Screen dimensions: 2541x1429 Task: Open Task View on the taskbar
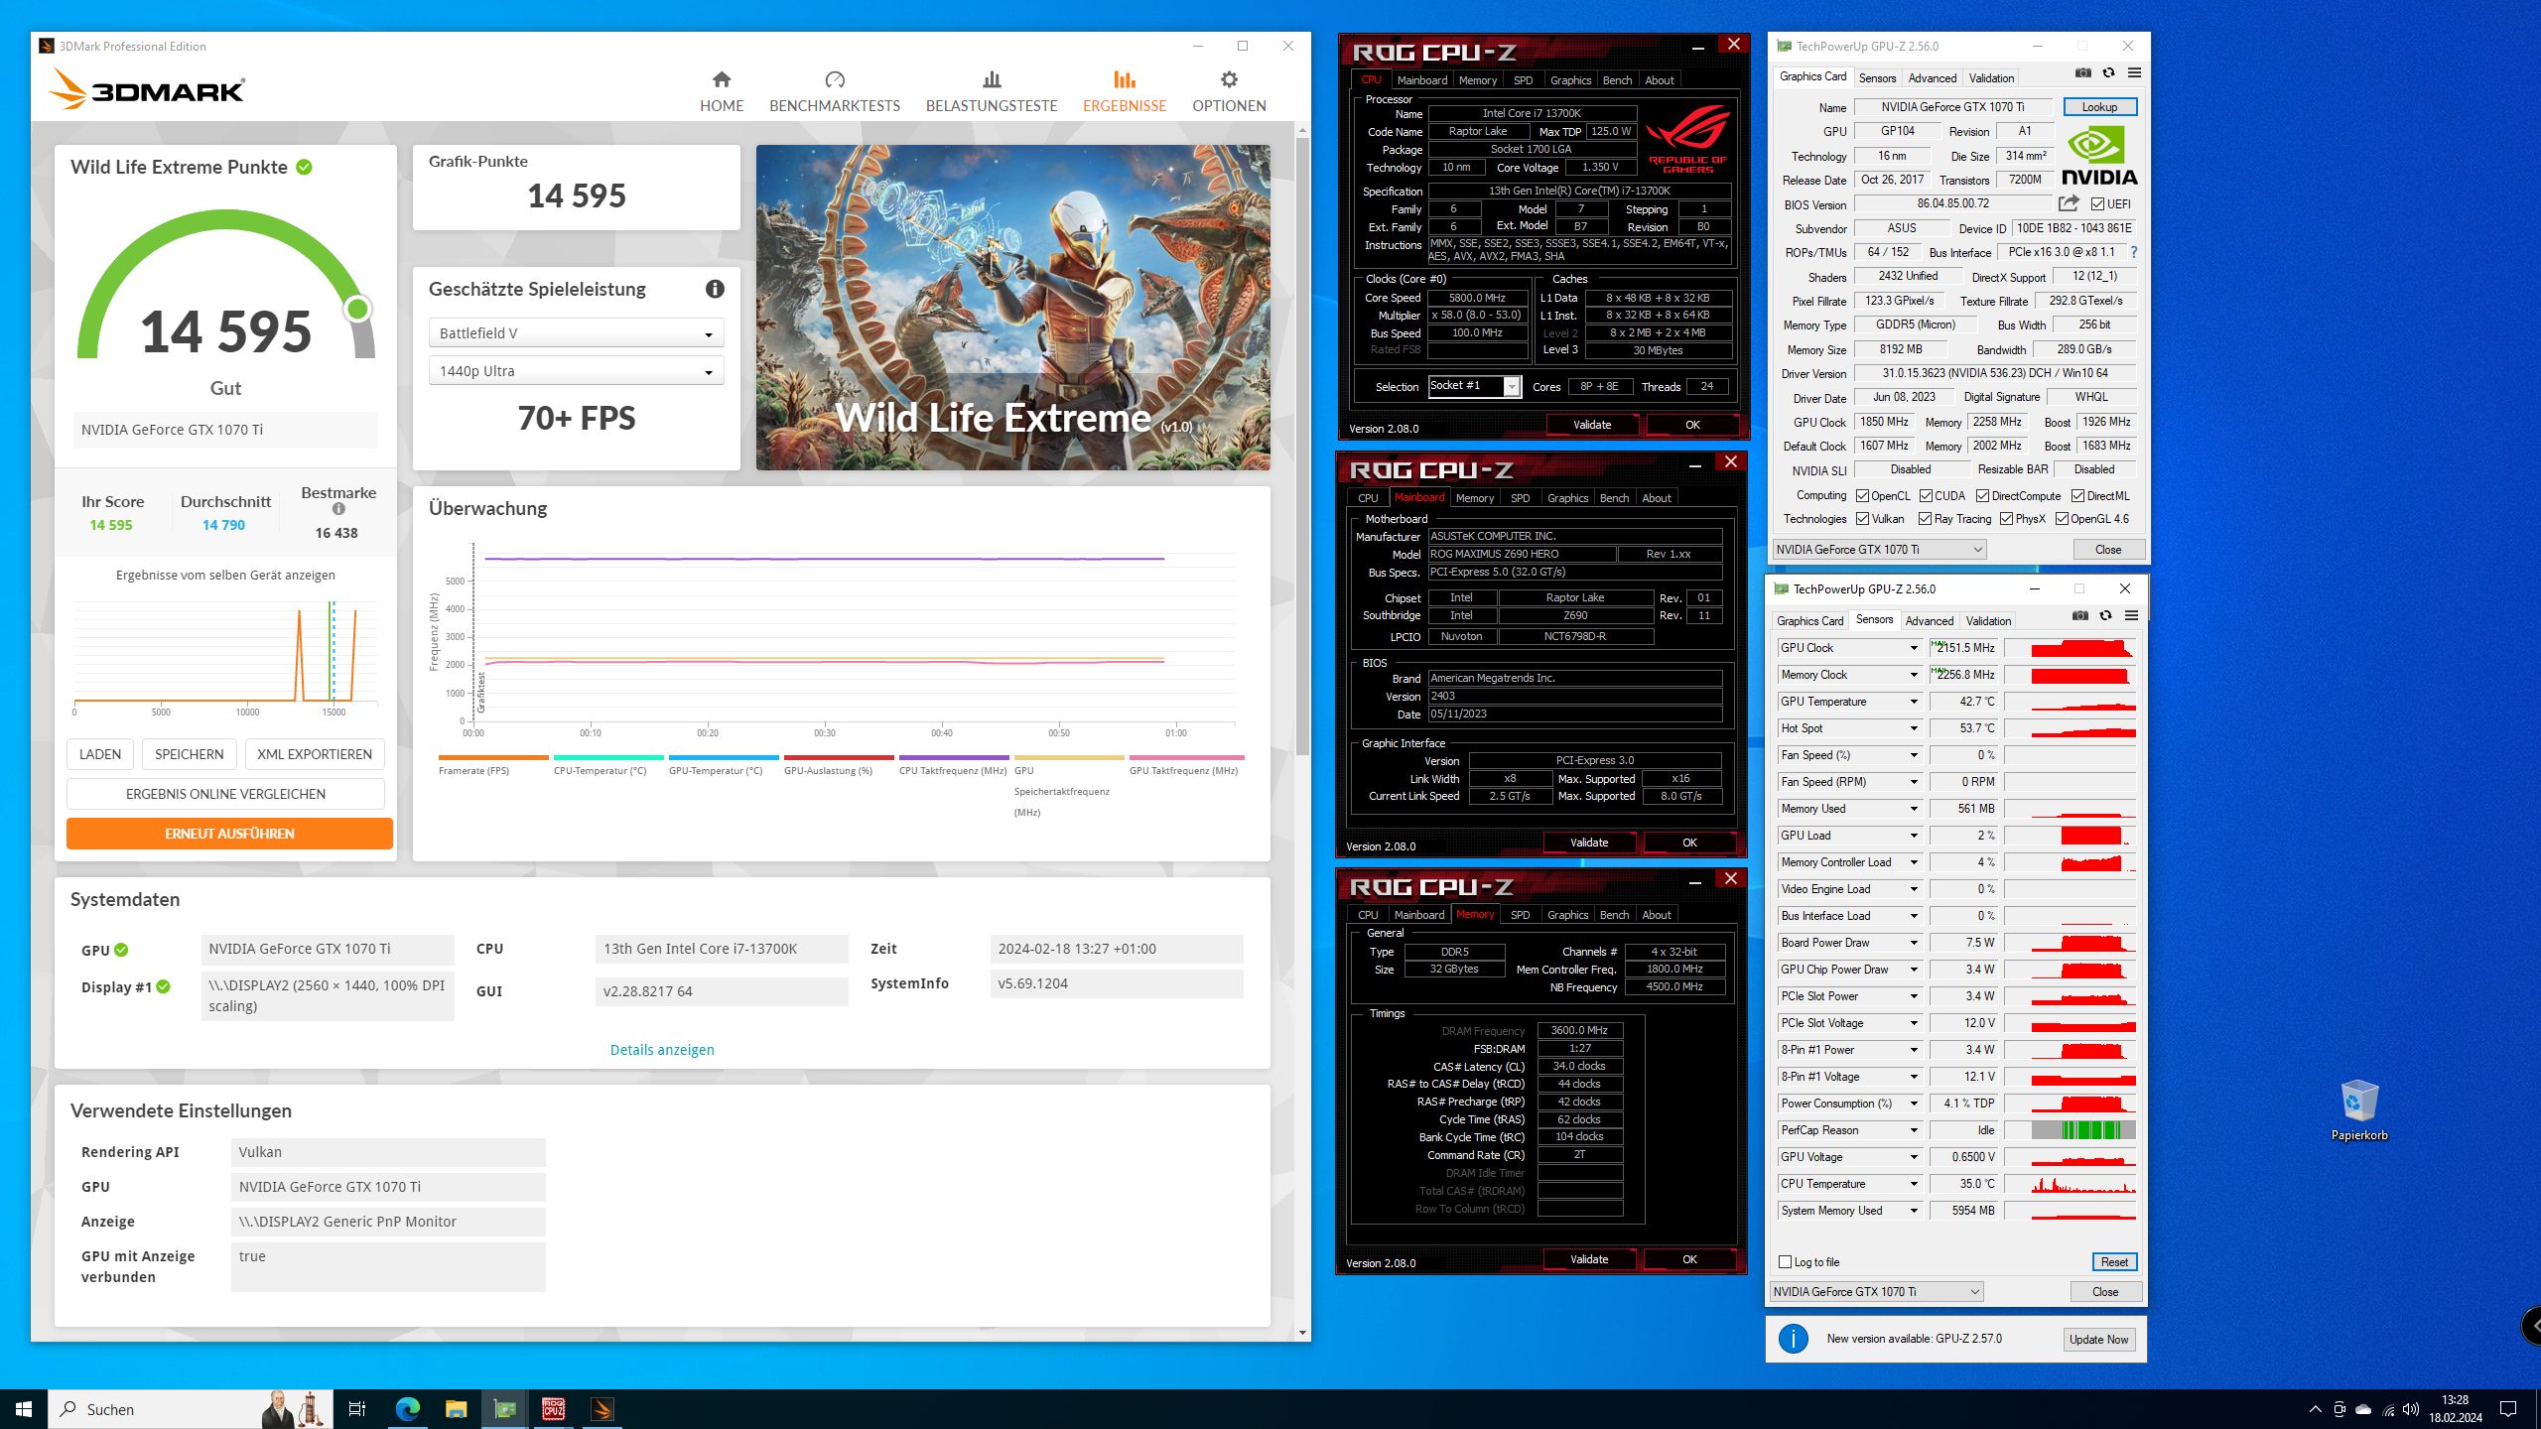pyautogui.click(x=357, y=1409)
